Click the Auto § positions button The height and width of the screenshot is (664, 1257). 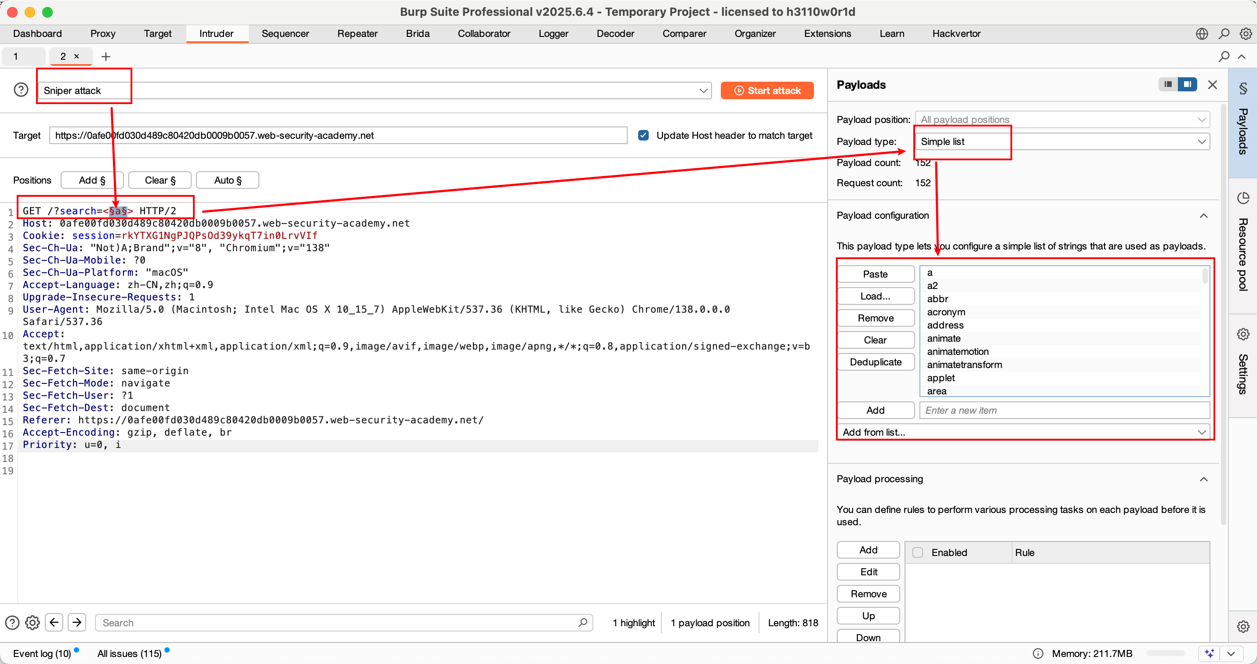pyautogui.click(x=228, y=180)
